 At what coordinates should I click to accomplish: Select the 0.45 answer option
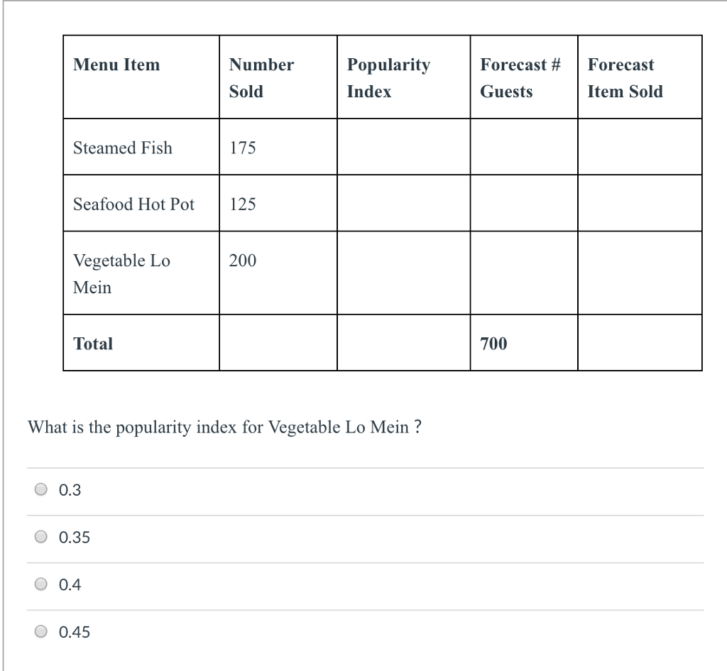pos(40,631)
